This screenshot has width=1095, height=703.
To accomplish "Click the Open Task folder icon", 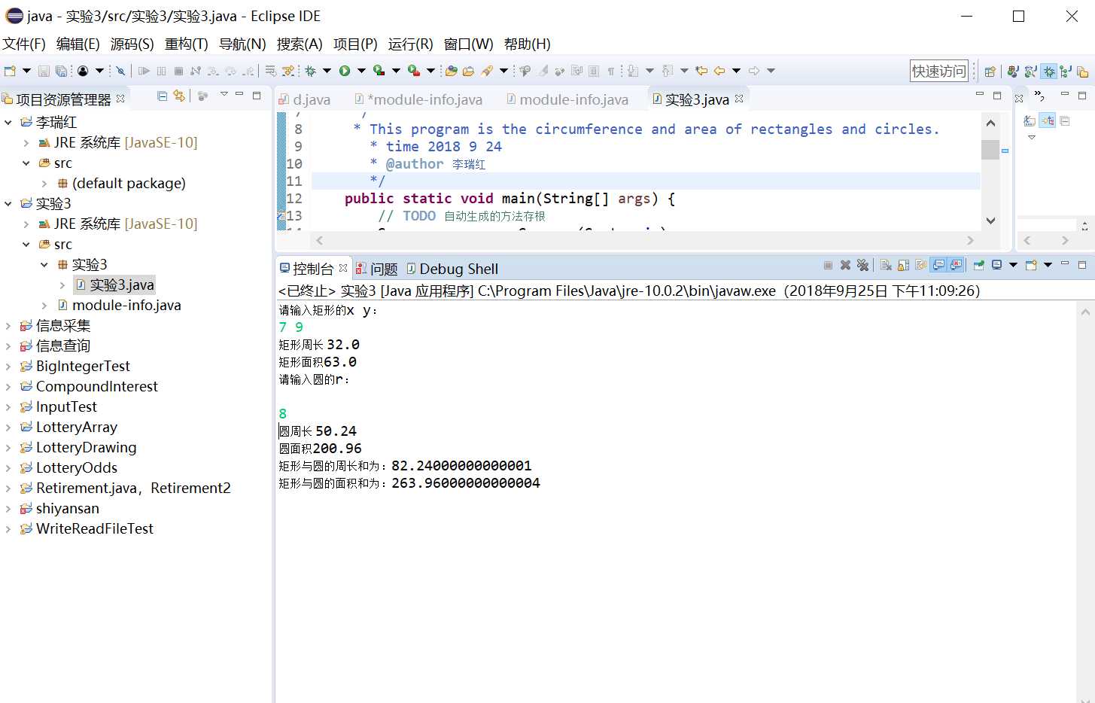I will (468, 71).
